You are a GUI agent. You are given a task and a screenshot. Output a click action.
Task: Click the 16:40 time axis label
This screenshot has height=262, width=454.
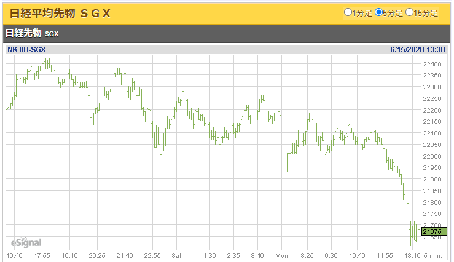[15, 255]
